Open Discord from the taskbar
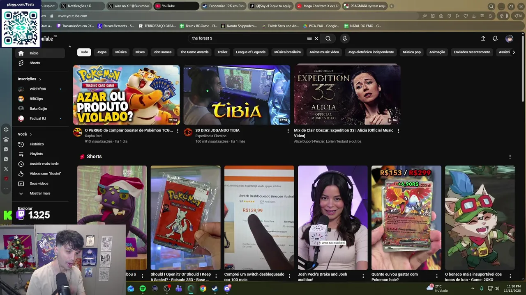Screen dimensions: 526x295 227,288
